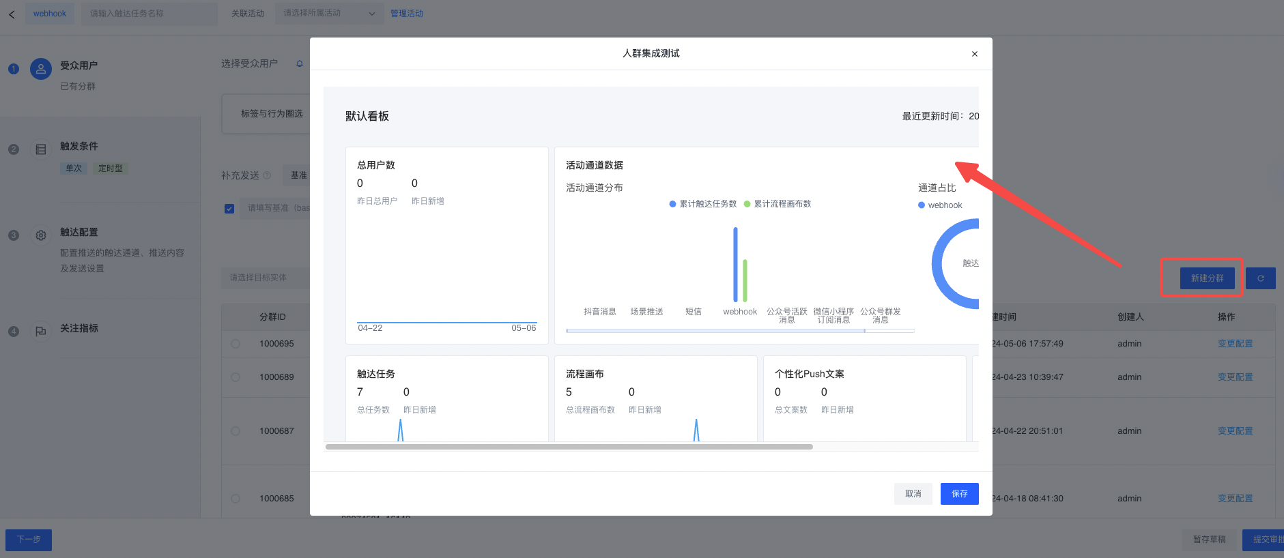Open the 请选择目标实体 dropdown

(x=265, y=278)
